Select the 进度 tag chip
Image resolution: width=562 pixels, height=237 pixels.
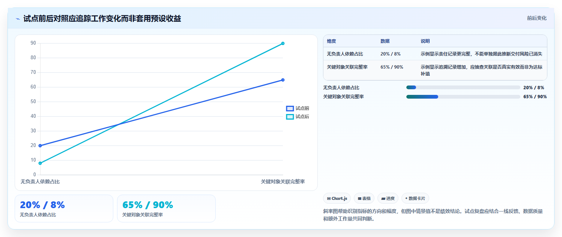(x=388, y=198)
